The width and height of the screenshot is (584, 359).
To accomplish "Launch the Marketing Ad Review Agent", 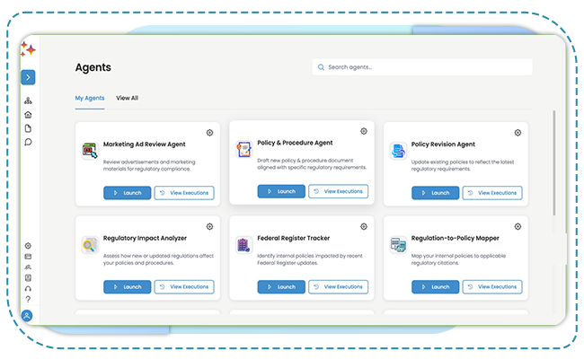I will tap(128, 193).
